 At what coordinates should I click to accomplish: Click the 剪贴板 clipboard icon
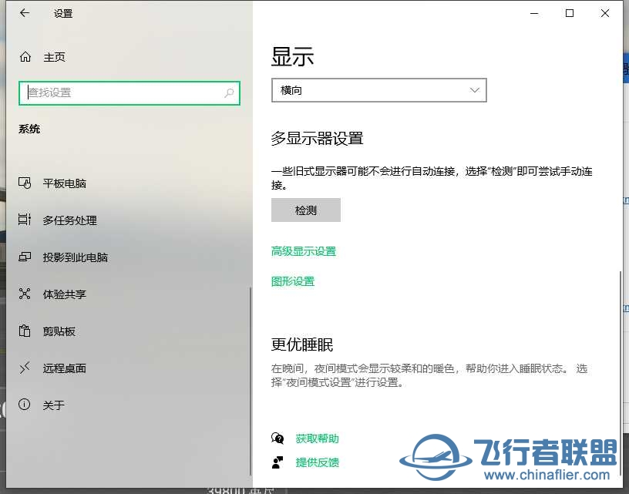(x=24, y=331)
